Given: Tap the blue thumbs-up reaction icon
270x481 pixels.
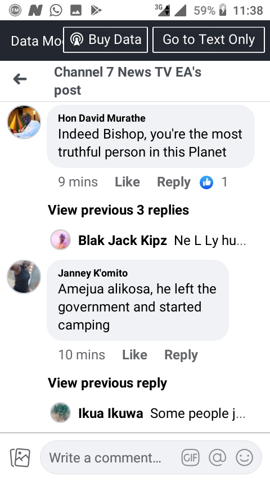Looking at the screenshot, I should click(206, 182).
